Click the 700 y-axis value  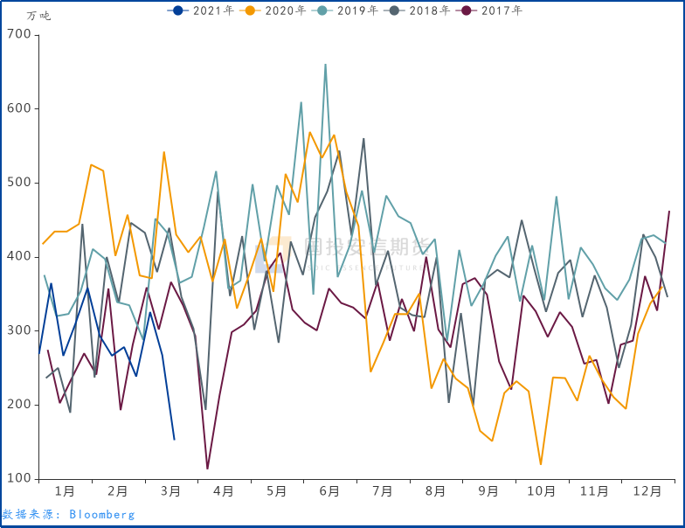click(x=19, y=35)
